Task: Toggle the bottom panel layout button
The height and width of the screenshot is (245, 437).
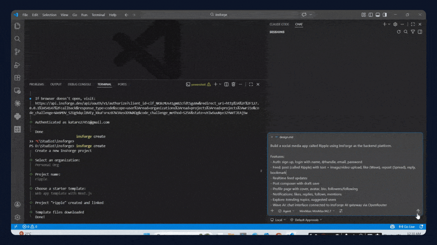Action: (377, 15)
